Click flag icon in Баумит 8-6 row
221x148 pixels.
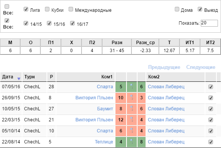click(x=131, y=108)
